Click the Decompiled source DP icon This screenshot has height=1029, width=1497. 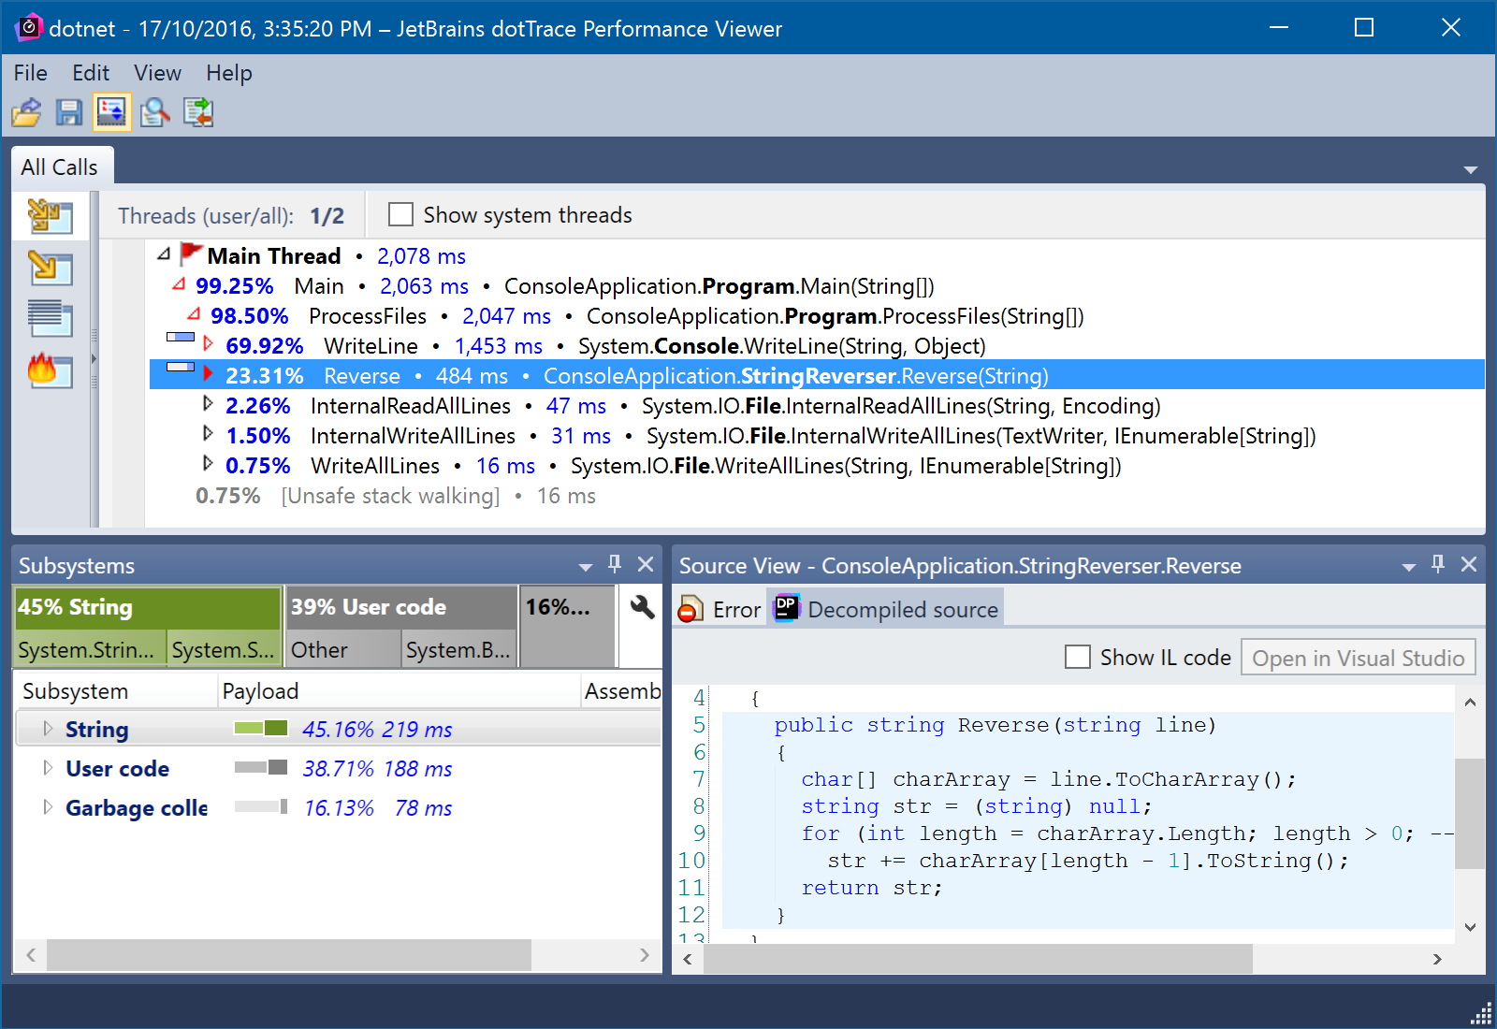(787, 608)
